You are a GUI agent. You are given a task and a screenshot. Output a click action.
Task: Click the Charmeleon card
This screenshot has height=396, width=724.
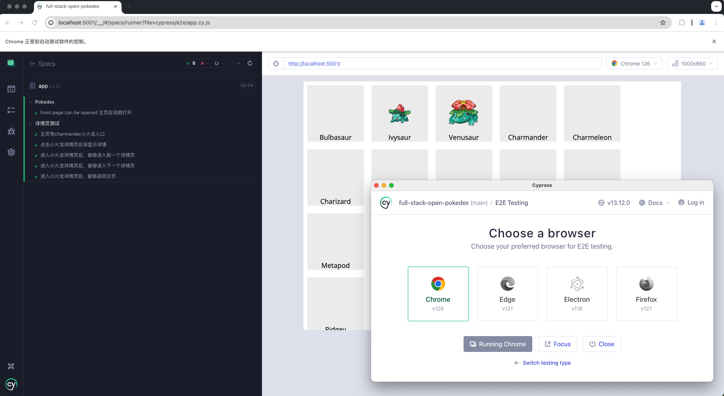click(592, 113)
